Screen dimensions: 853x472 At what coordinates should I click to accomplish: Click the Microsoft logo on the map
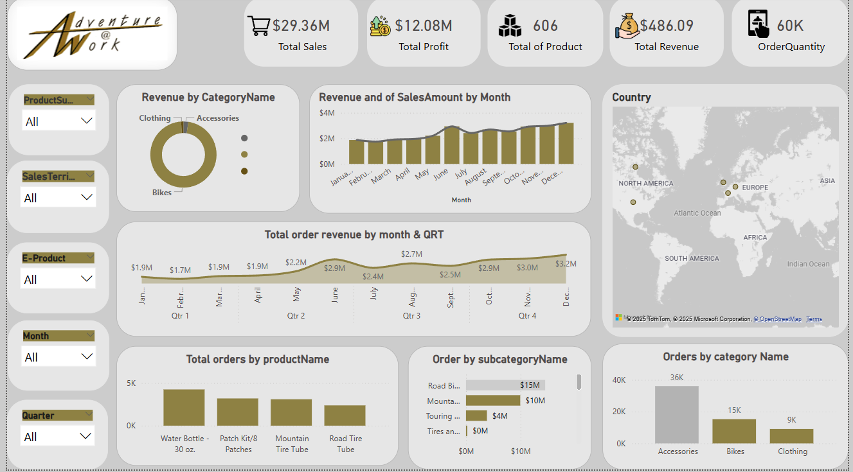(x=619, y=318)
